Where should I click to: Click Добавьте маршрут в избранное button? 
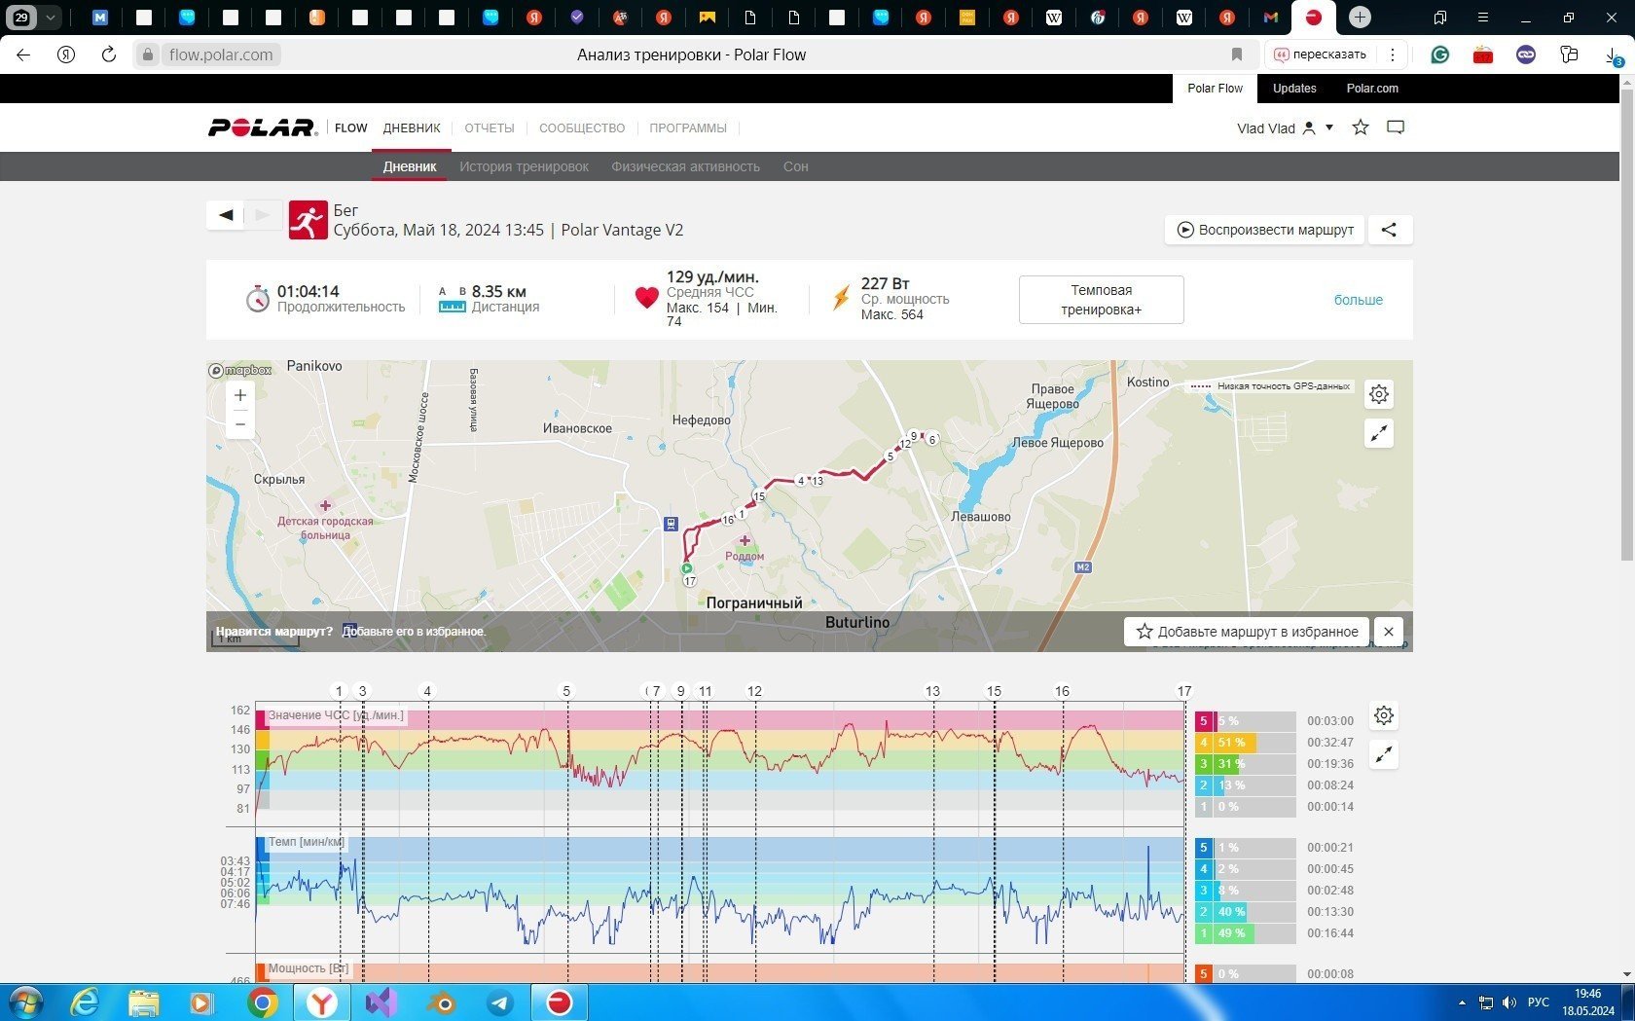(1247, 632)
